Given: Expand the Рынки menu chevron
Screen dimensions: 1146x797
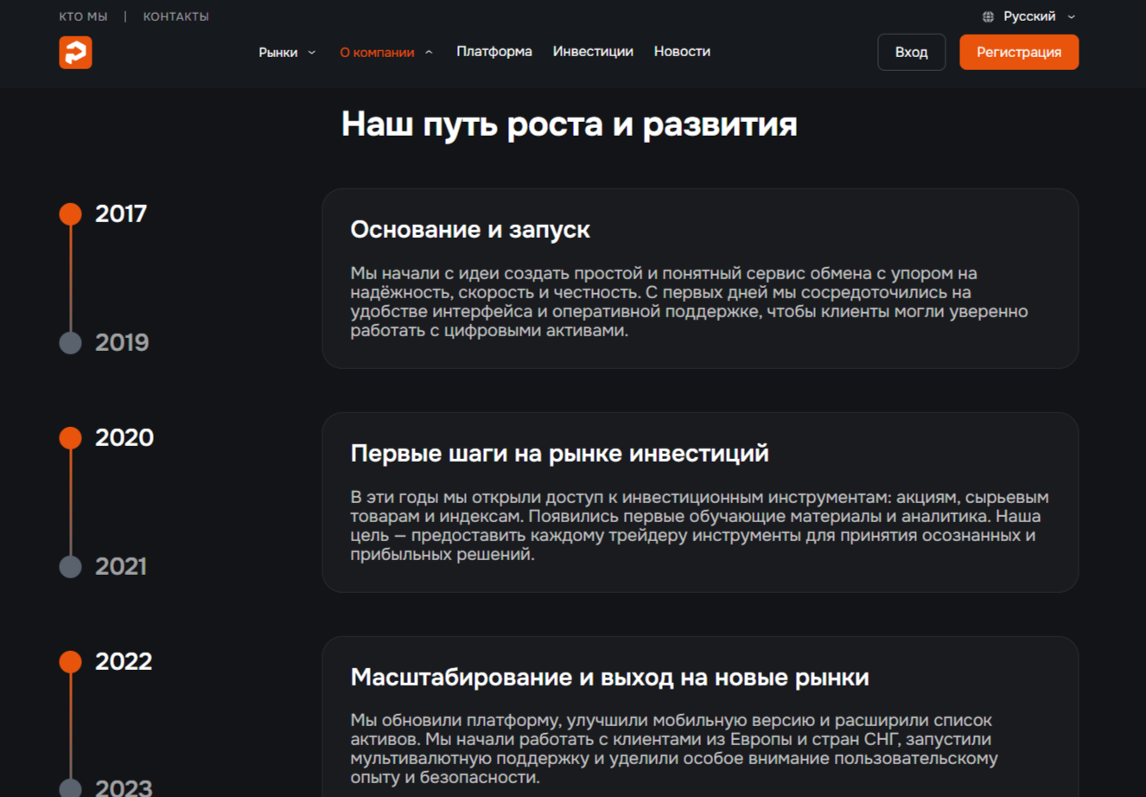Looking at the screenshot, I should pyautogui.click(x=312, y=53).
